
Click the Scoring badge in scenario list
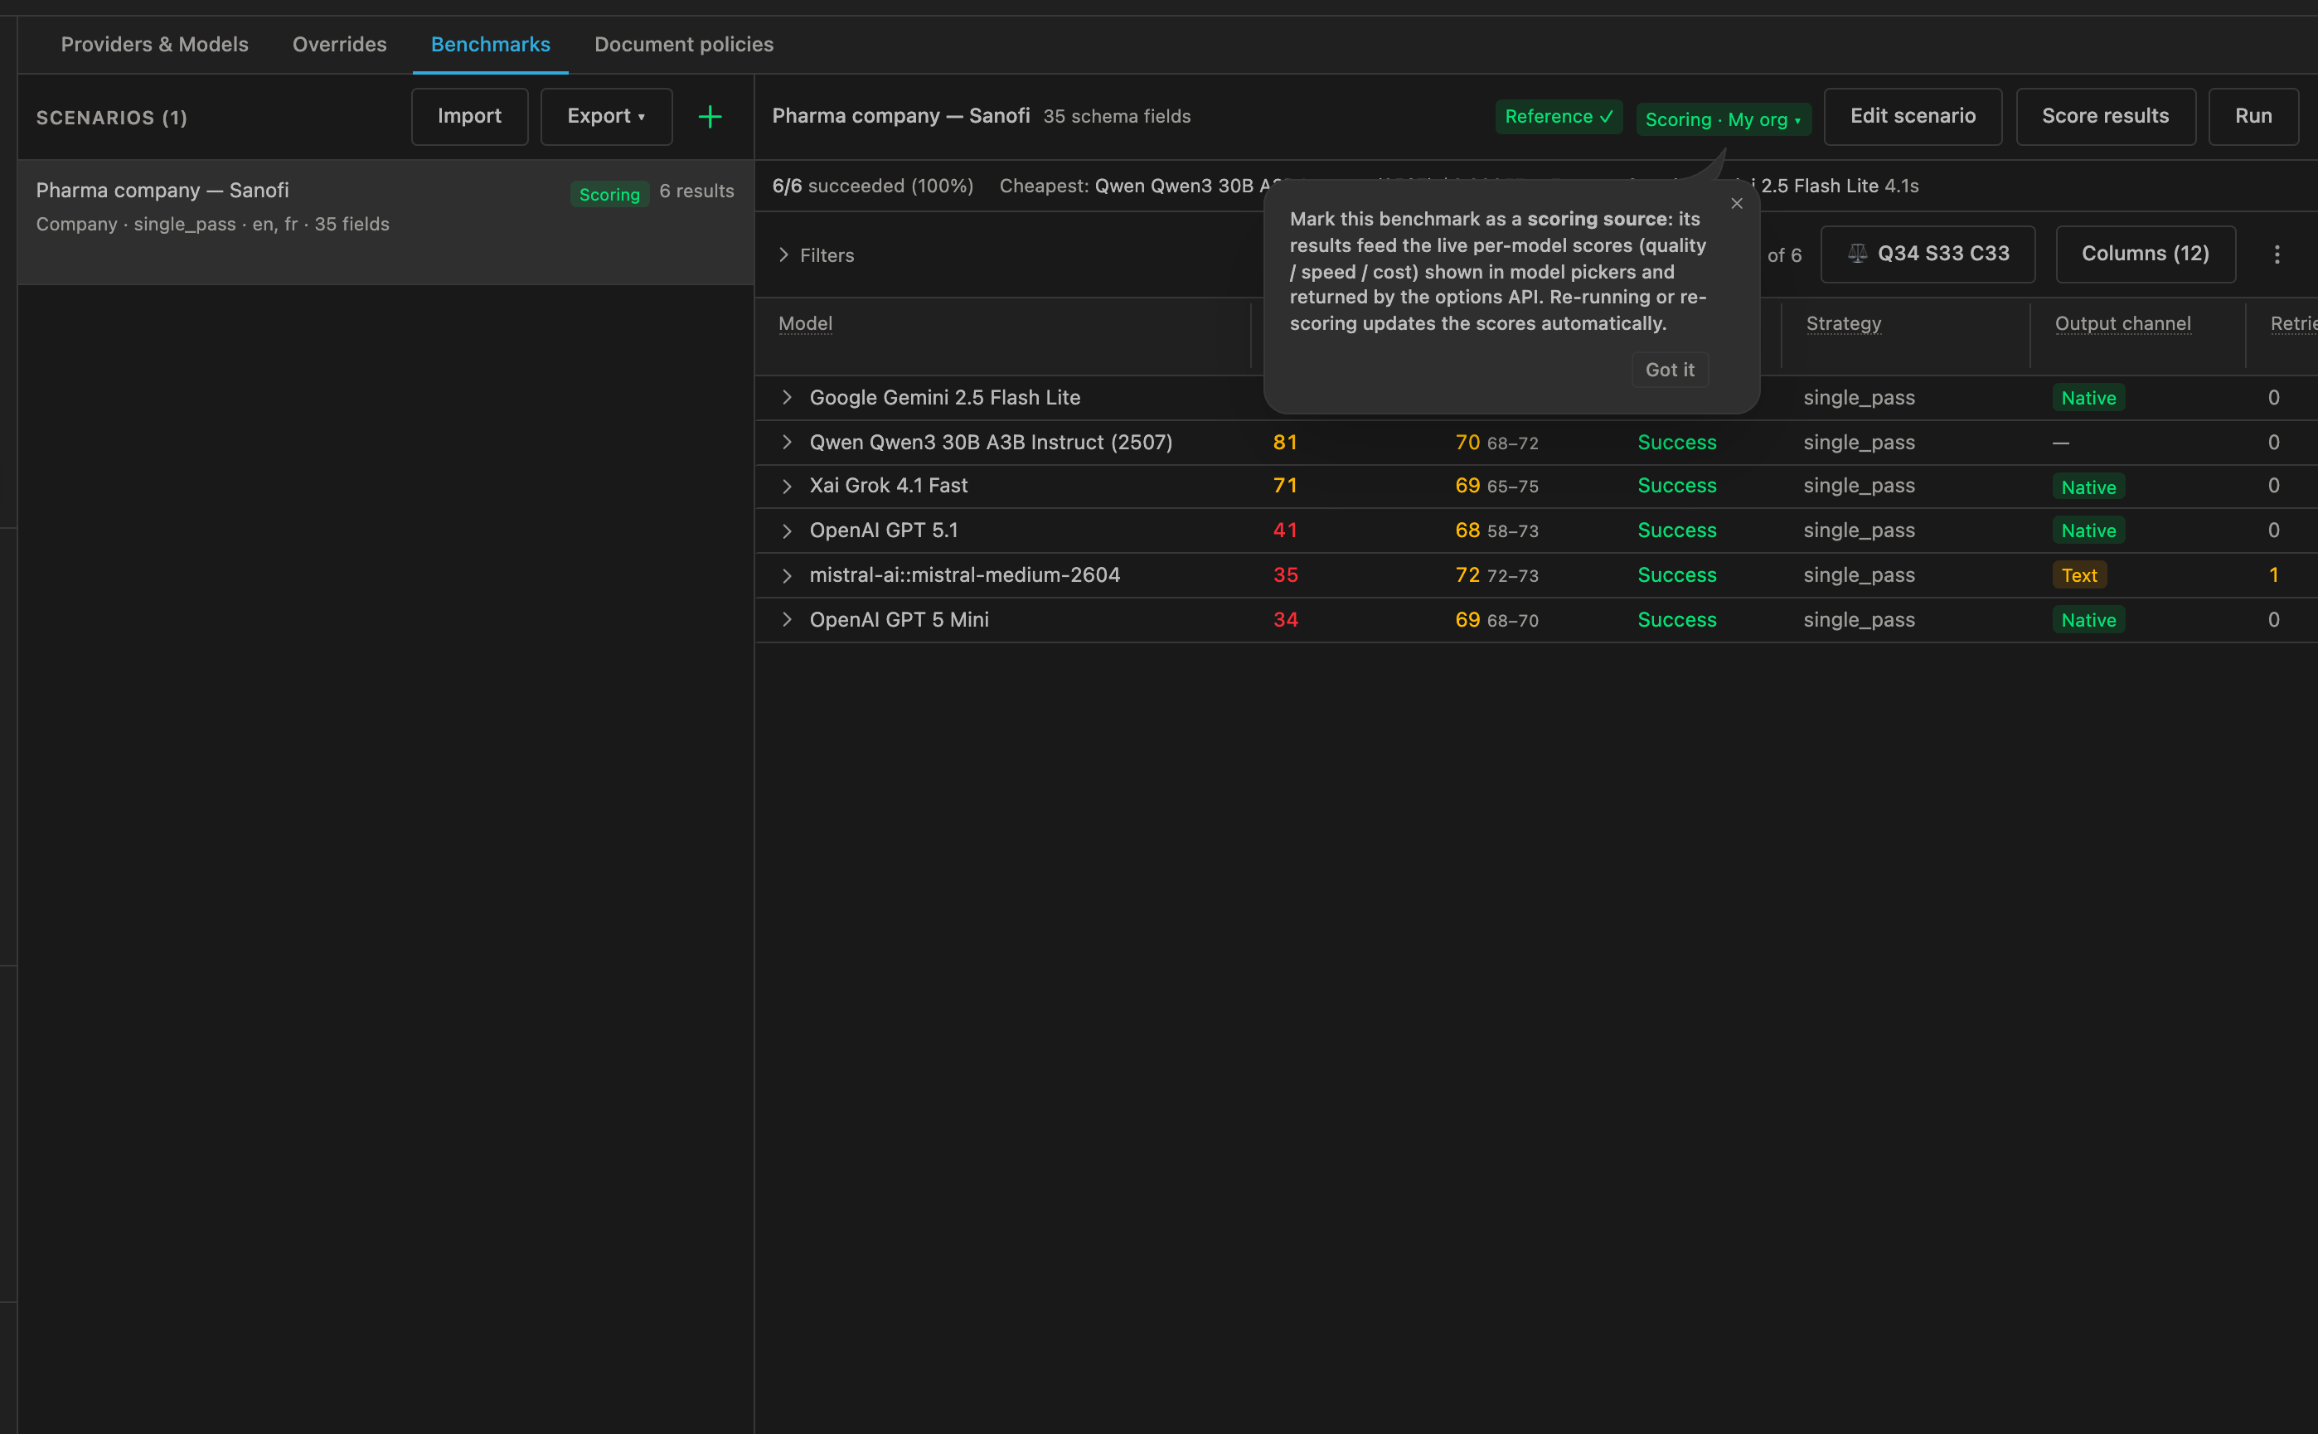coord(609,193)
